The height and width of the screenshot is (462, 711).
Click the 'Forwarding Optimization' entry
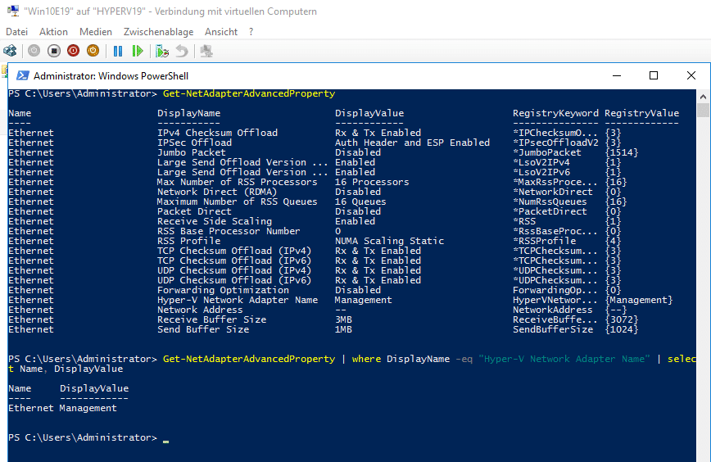pyautogui.click(x=223, y=290)
